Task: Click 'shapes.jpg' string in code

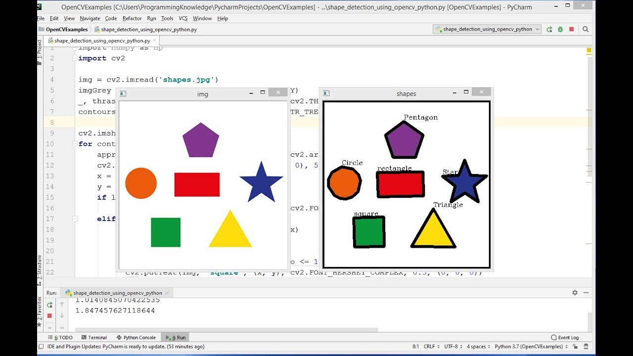Action: coord(187,80)
